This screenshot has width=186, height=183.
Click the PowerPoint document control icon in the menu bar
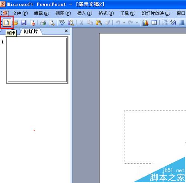(6, 13)
